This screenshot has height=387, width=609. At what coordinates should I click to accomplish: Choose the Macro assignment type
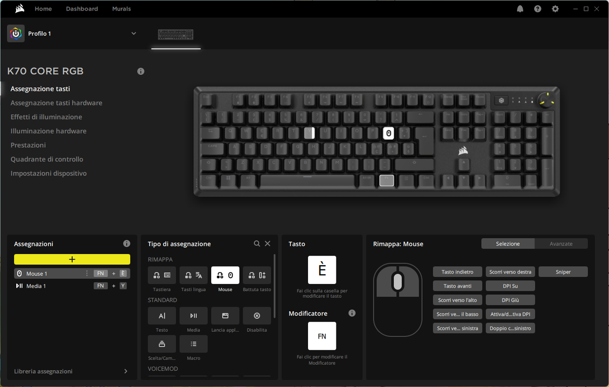(193, 344)
